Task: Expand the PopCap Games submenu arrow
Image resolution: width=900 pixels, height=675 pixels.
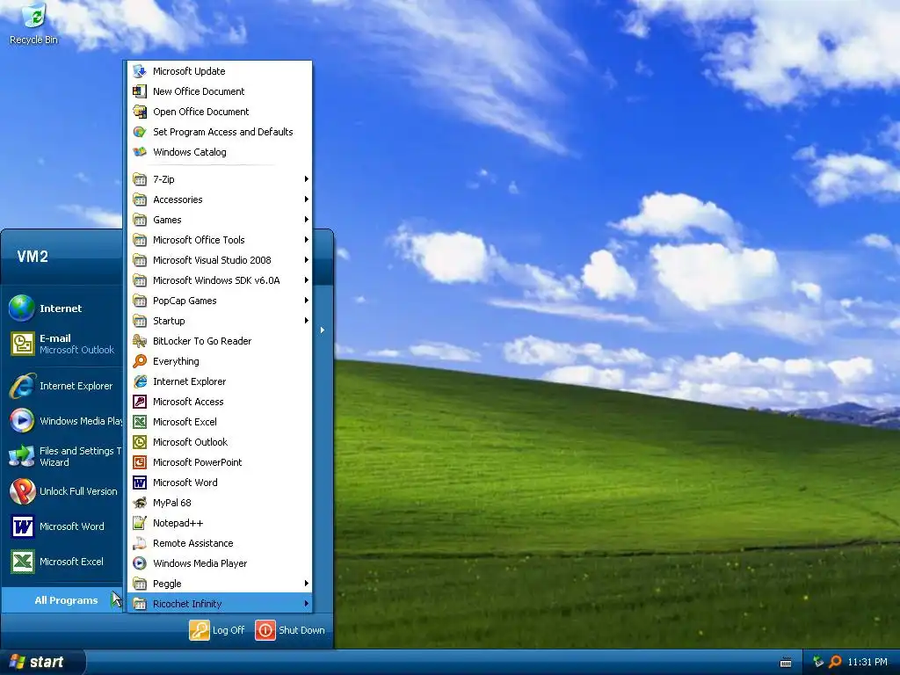Action: pos(307,301)
